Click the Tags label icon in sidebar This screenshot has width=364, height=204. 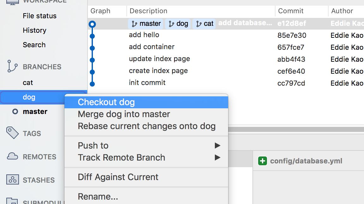pyautogui.click(x=12, y=133)
